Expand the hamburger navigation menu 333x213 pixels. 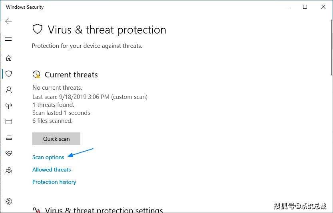tap(8, 39)
